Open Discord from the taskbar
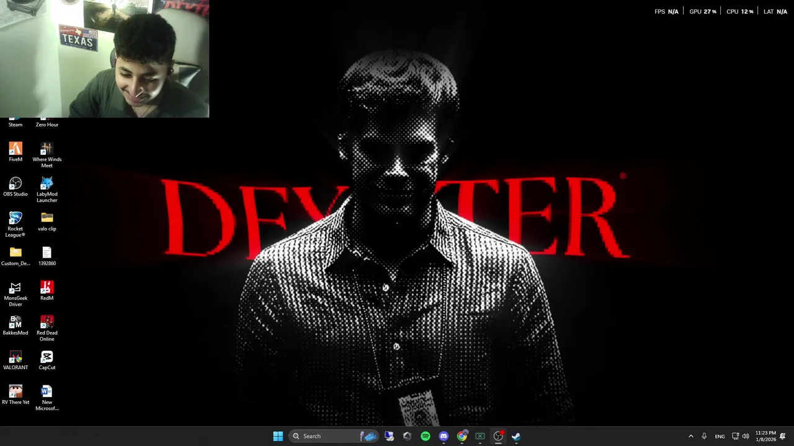 (444, 436)
